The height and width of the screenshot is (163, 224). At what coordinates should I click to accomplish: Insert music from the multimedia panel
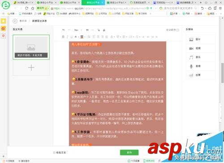[x=200, y=57]
